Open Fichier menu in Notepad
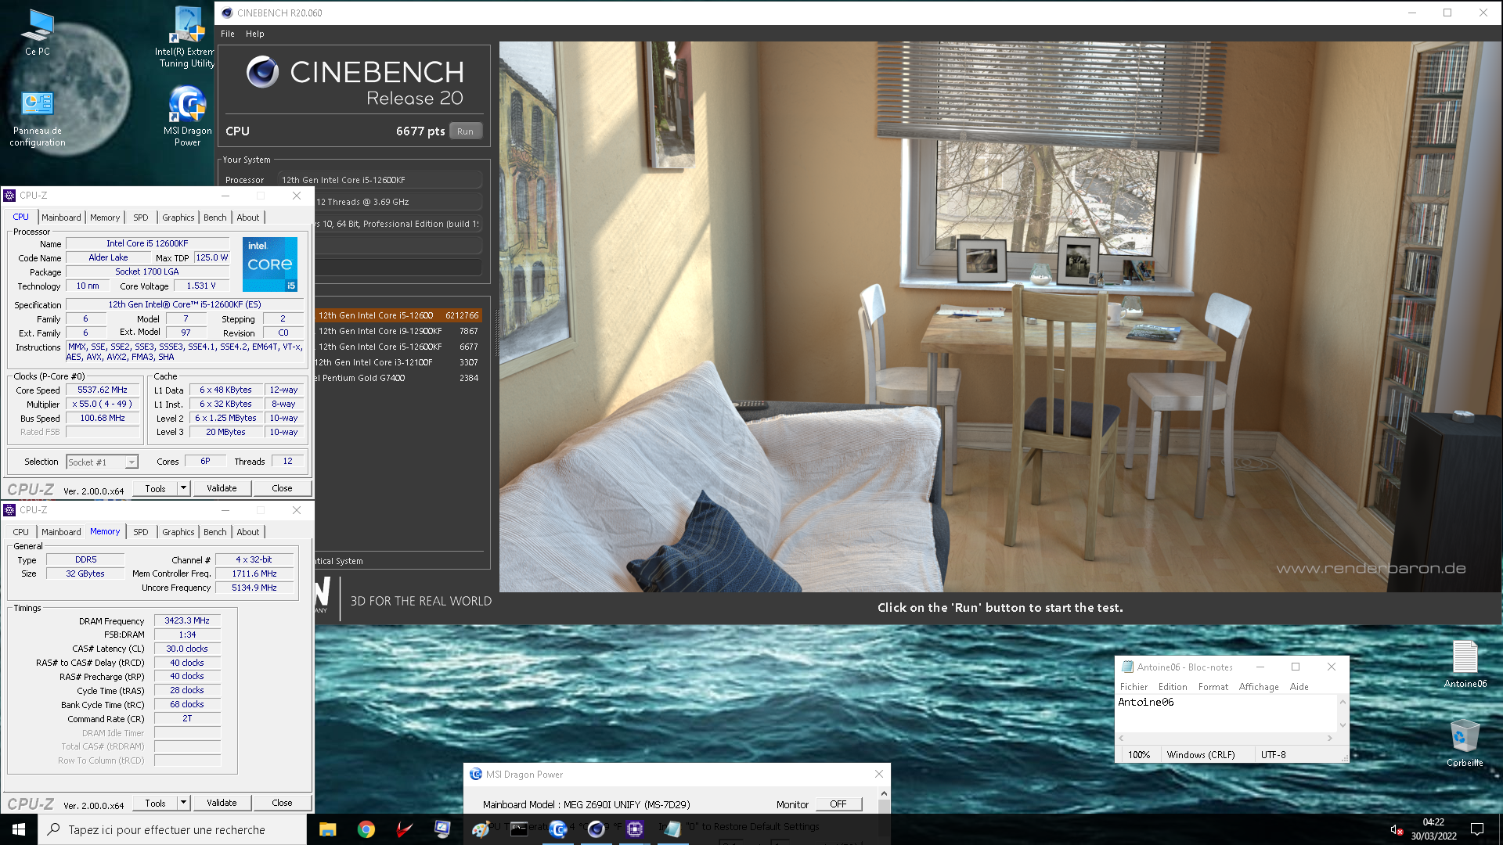The height and width of the screenshot is (845, 1503). pyautogui.click(x=1134, y=687)
